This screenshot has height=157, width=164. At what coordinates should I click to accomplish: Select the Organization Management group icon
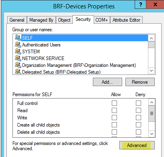coord(18,65)
